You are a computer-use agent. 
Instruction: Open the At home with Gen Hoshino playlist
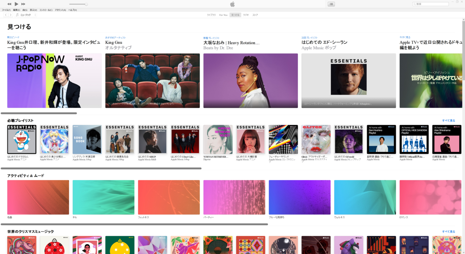point(382,139)
